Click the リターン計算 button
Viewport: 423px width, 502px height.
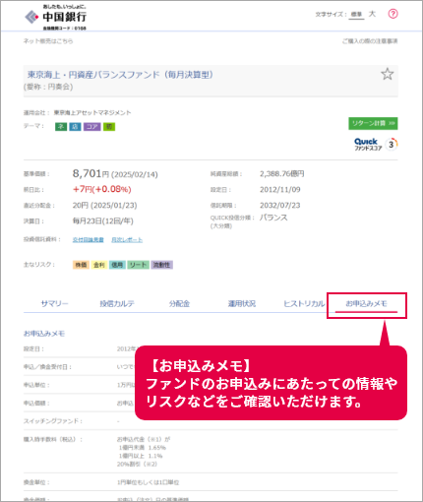pyautogui.click(x=373, y=123)
